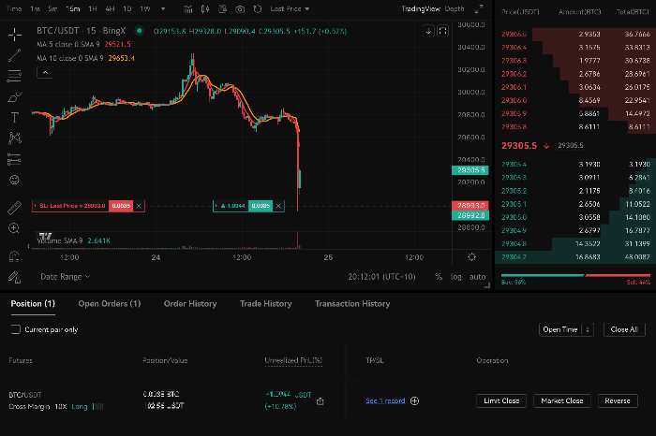Open chart settings panel icon in toolbar
Screen dimensions: 656x436
click(223, 9)
